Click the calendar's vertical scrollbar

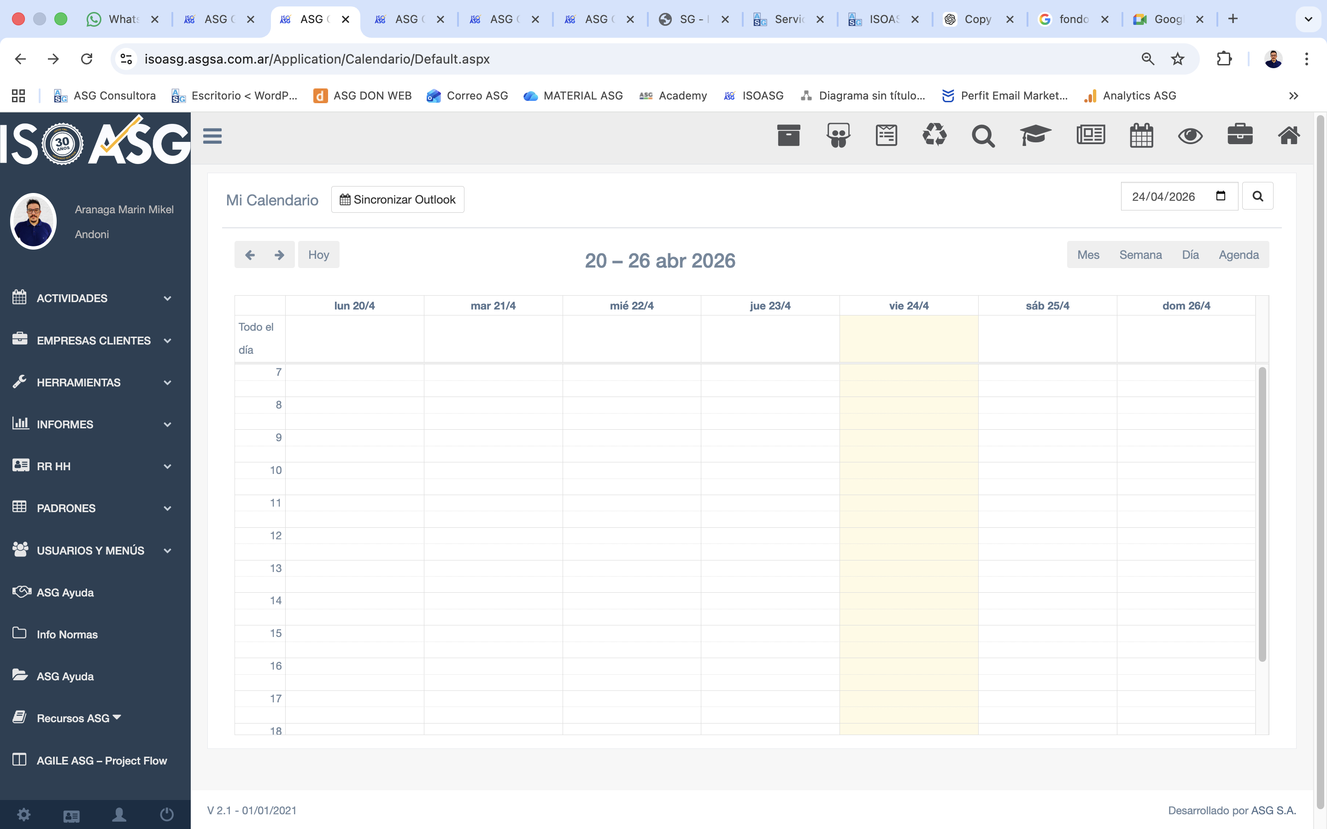point(1262,514)
